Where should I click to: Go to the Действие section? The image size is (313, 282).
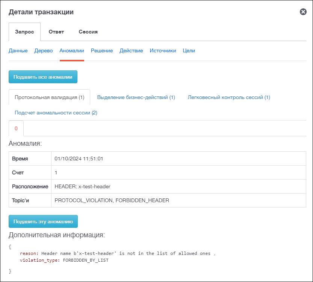click(x=131, y=50)
